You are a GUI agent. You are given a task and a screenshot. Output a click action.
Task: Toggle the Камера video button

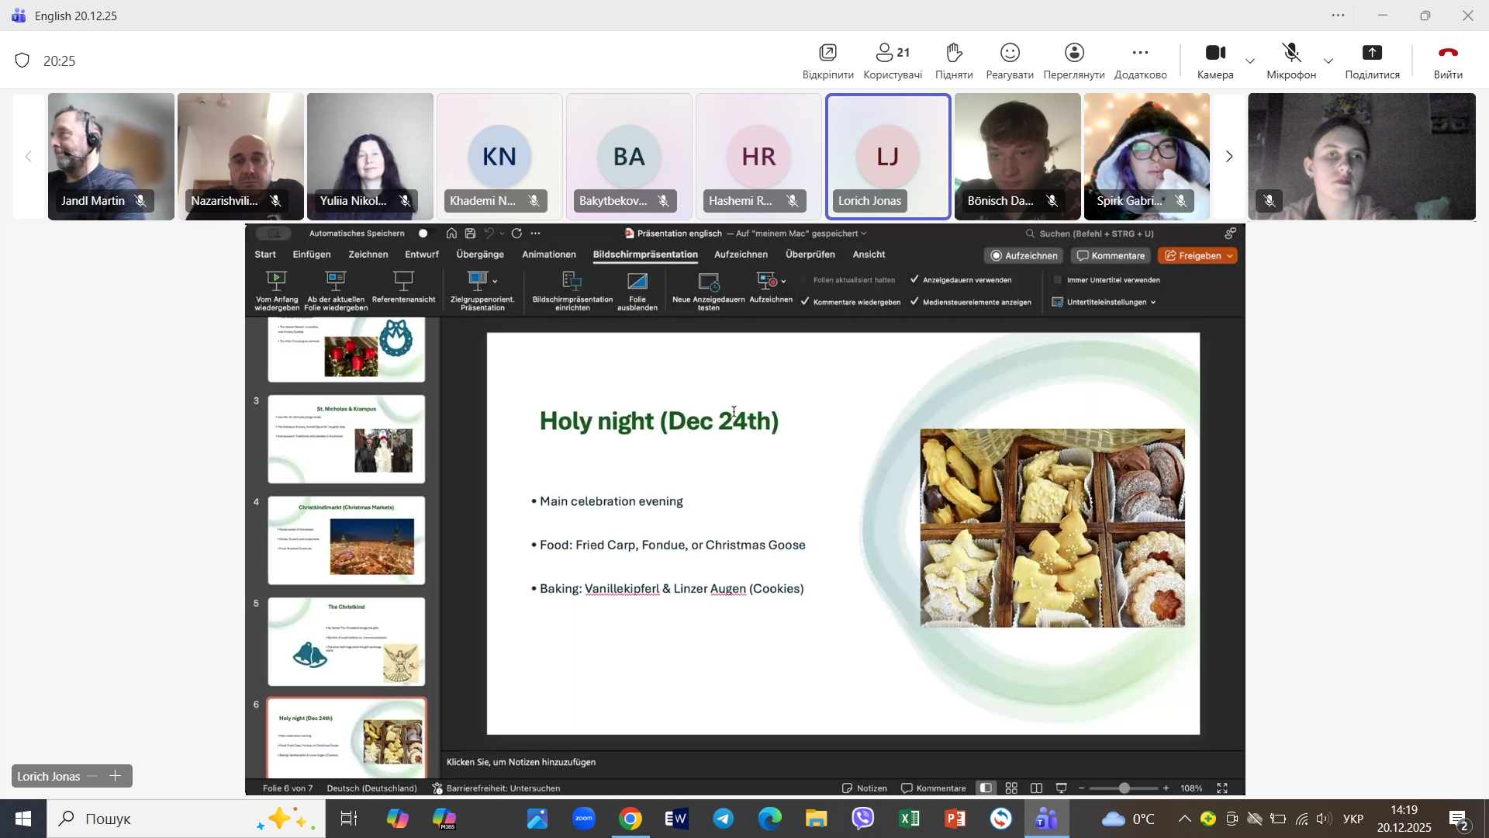click(x=1214, y=53)
